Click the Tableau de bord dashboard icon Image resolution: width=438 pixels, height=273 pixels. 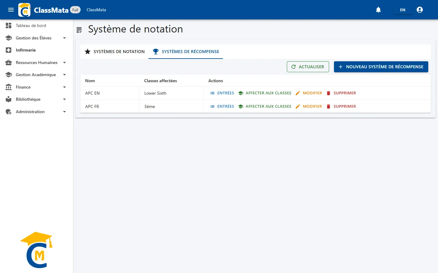[9, 25]
